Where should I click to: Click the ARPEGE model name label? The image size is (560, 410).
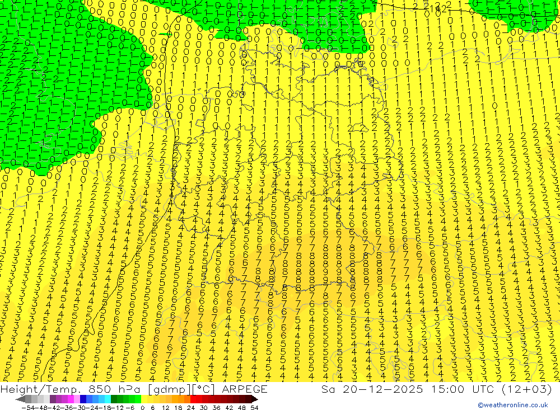(x=244, y=389)
